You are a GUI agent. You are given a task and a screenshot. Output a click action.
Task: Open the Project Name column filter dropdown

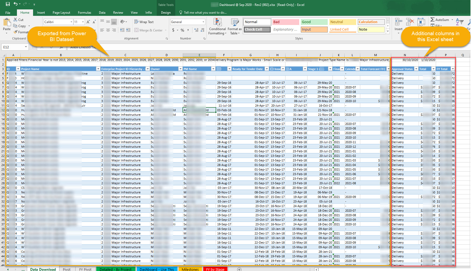tap(98, 69)
